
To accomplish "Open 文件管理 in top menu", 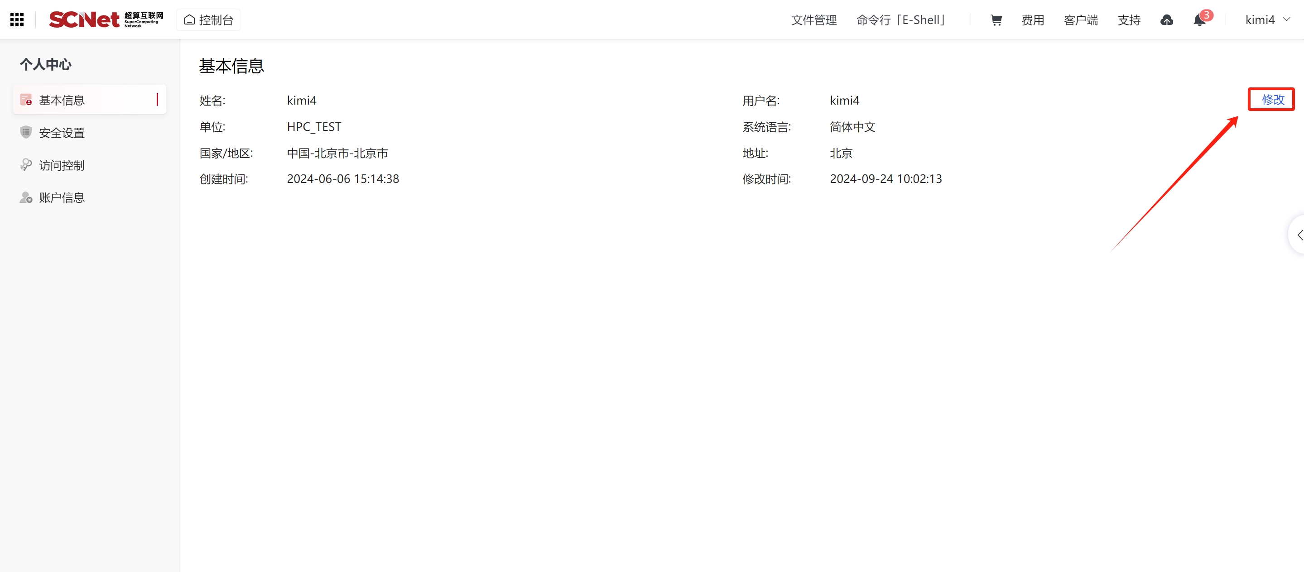I will pos(813,20).
